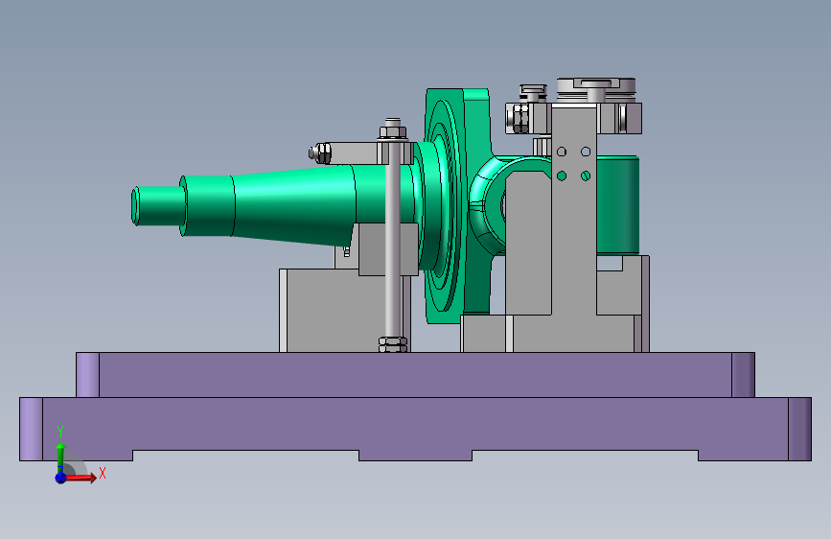Image resolution: width=831 pixels, height=539 pixels.
Task: Select the round cap on top of the bracket
Action: (595, 89)
